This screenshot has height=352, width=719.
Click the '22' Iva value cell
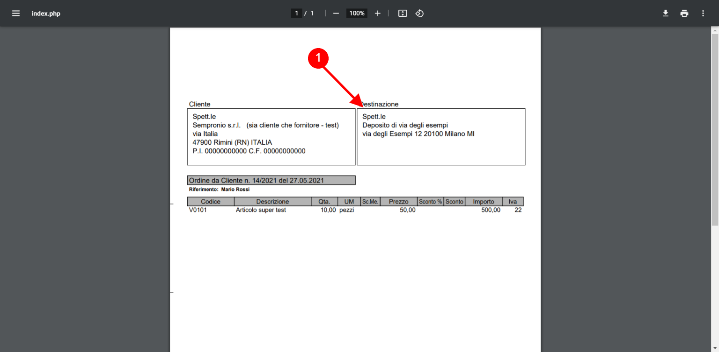pos(518,210)
